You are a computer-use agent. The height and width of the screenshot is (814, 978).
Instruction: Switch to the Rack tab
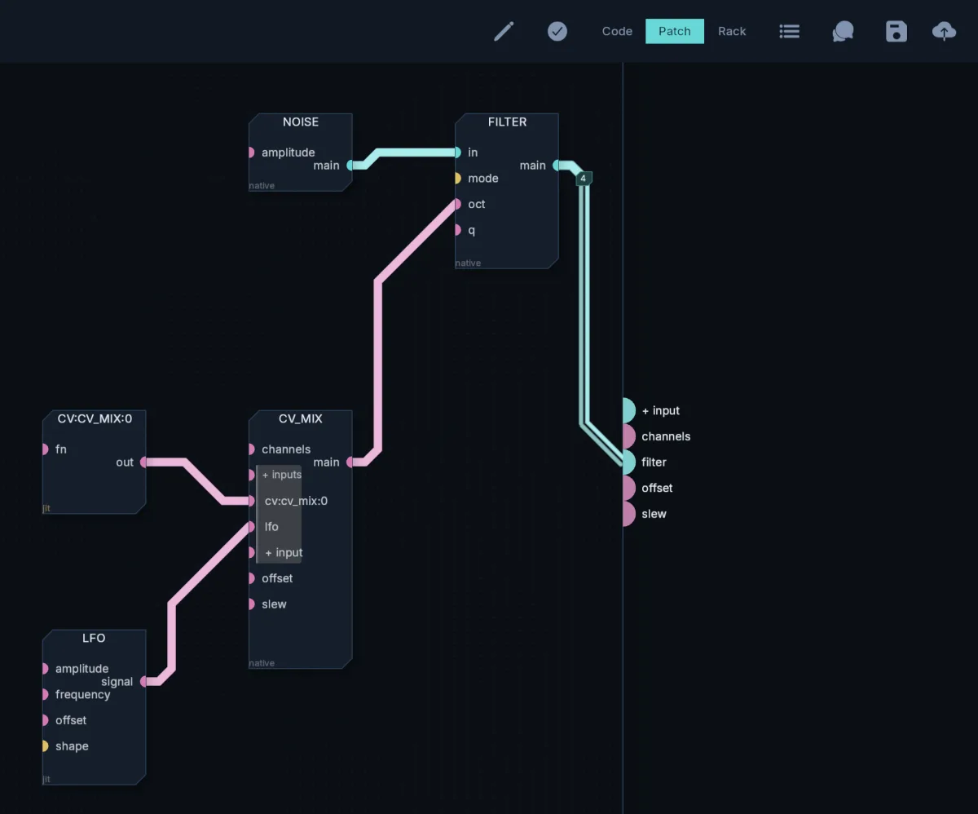pyautogui.click(x=732, y=31)
